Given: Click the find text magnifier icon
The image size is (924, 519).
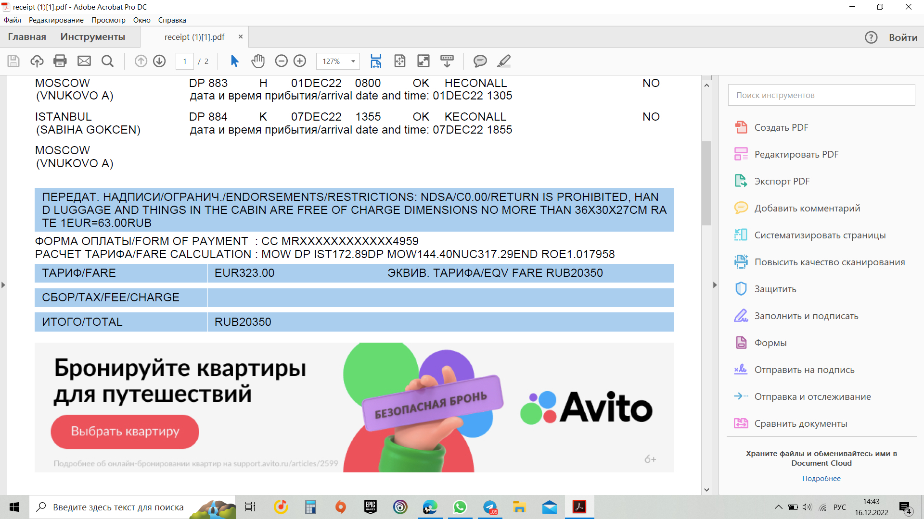Looking at the screenshot, I should pos(107,61).
